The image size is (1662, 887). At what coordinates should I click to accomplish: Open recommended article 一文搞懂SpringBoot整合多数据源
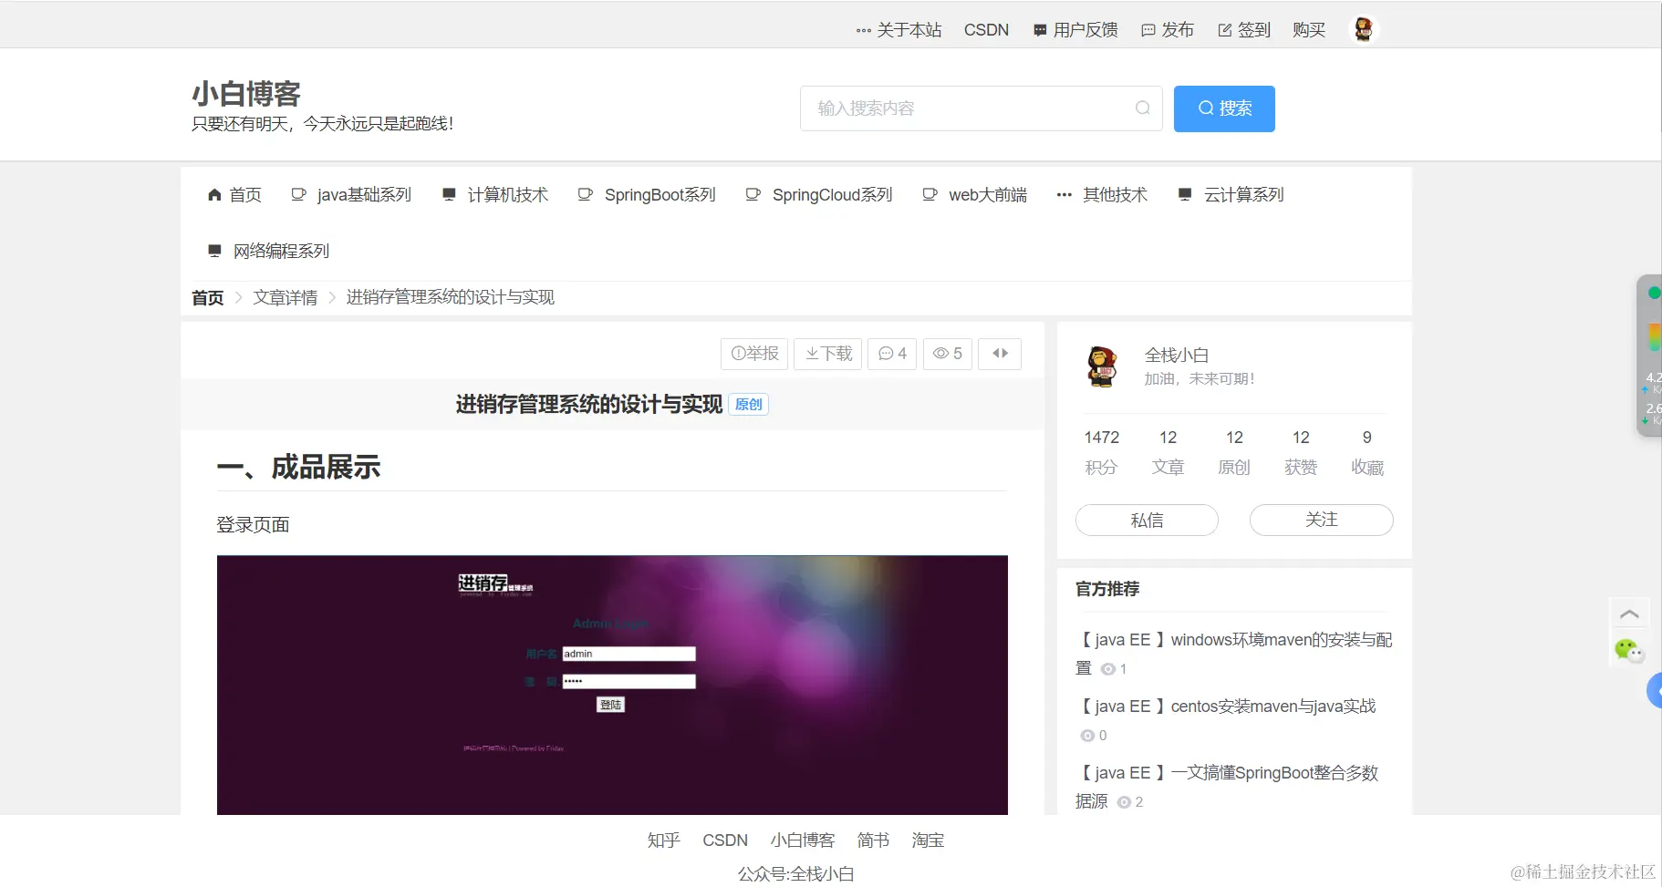point(1227,787)
